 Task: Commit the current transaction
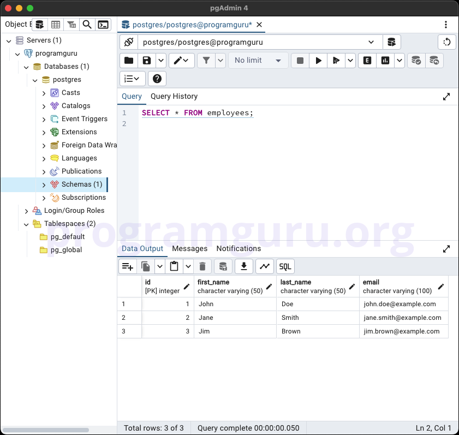(416, 60)
